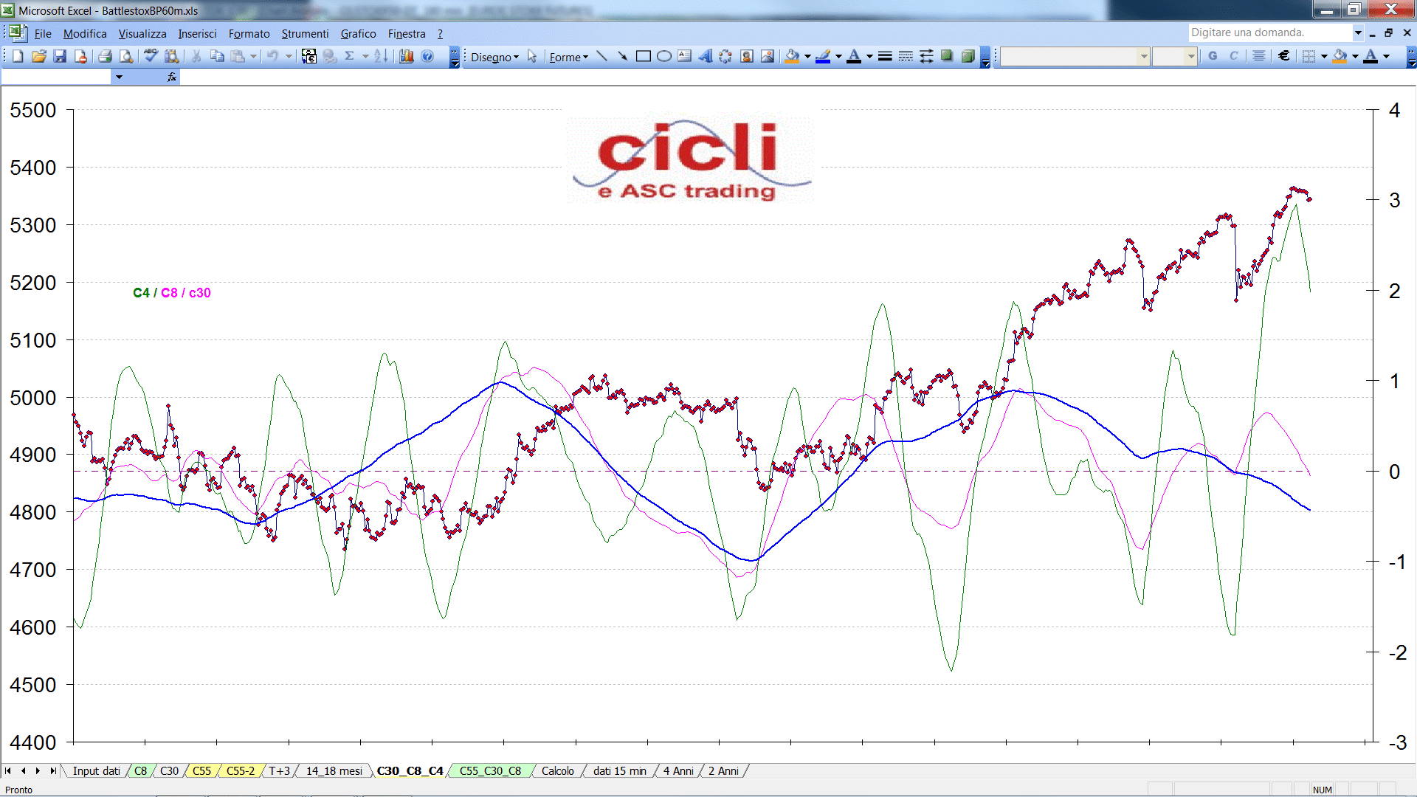The image size is (1417, 797).
Task: Select the Oval drawing tool
Action: tap(664, 56)
